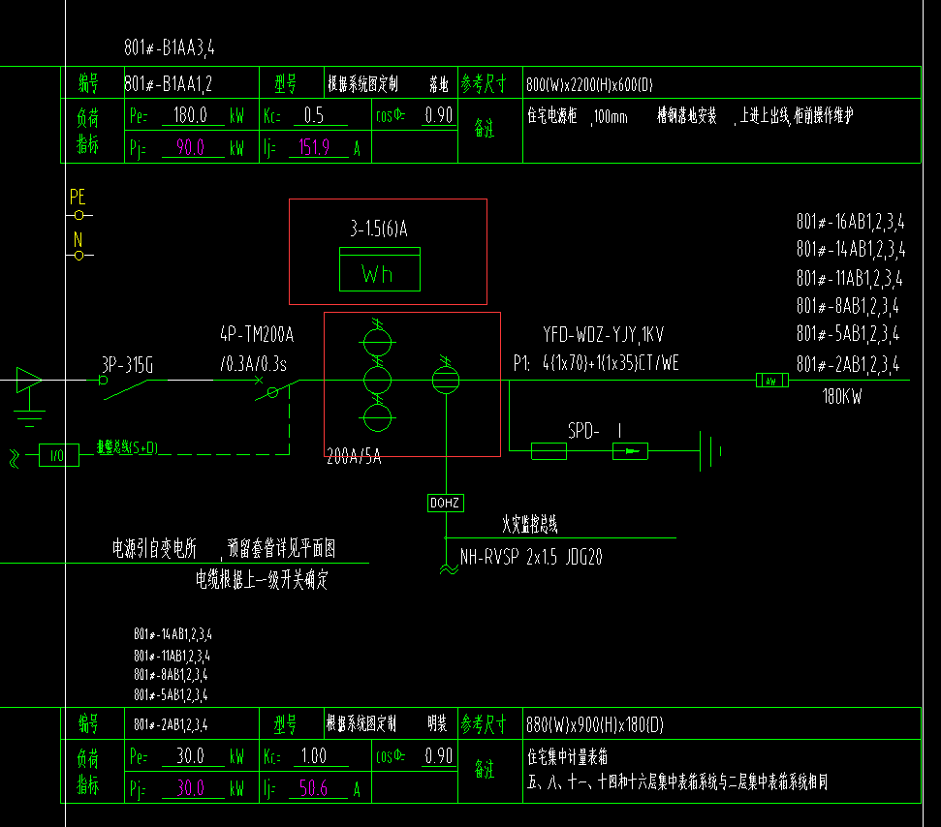Click the wavy break symbol beside the I/O box

coord(14,458)
